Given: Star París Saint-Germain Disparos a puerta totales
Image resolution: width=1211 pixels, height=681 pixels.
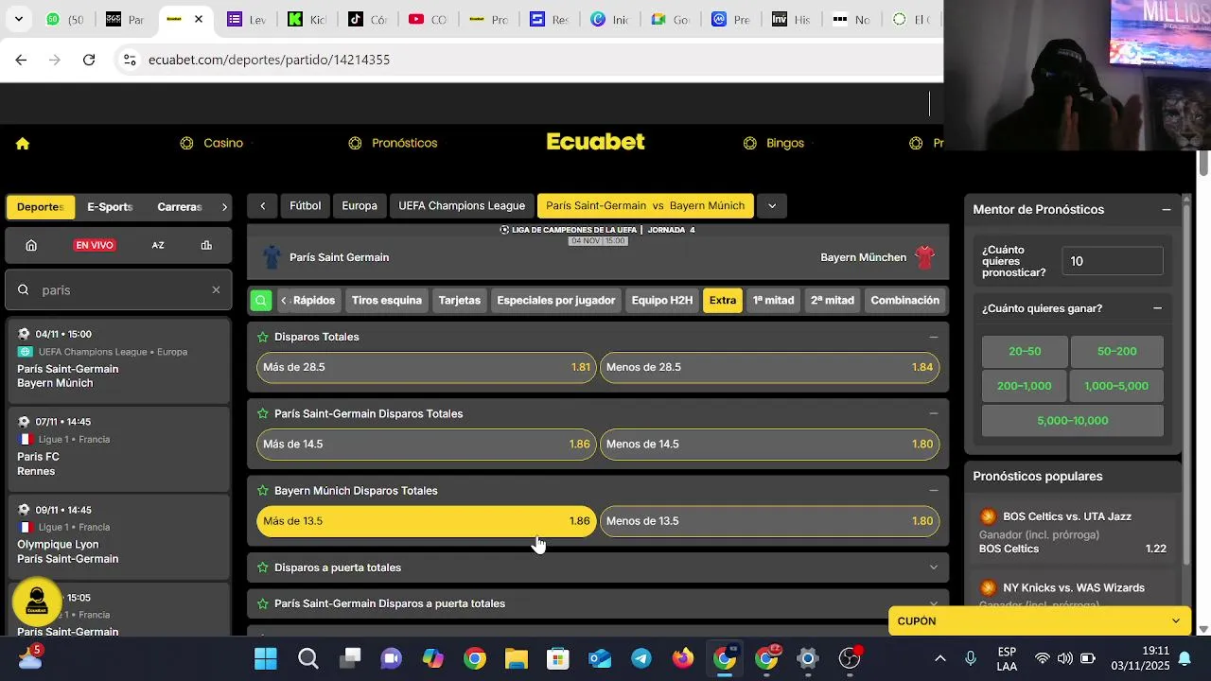Looking at the screenshot, I should click(x=262, y=603).
